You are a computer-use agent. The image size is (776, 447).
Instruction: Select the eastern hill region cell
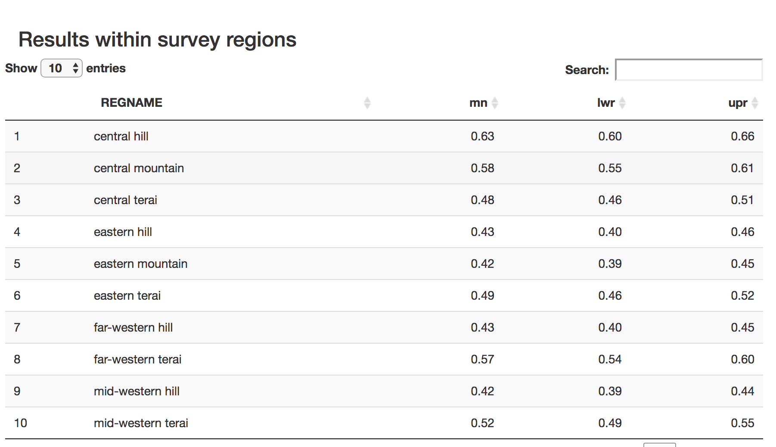[x=123, y=232]
